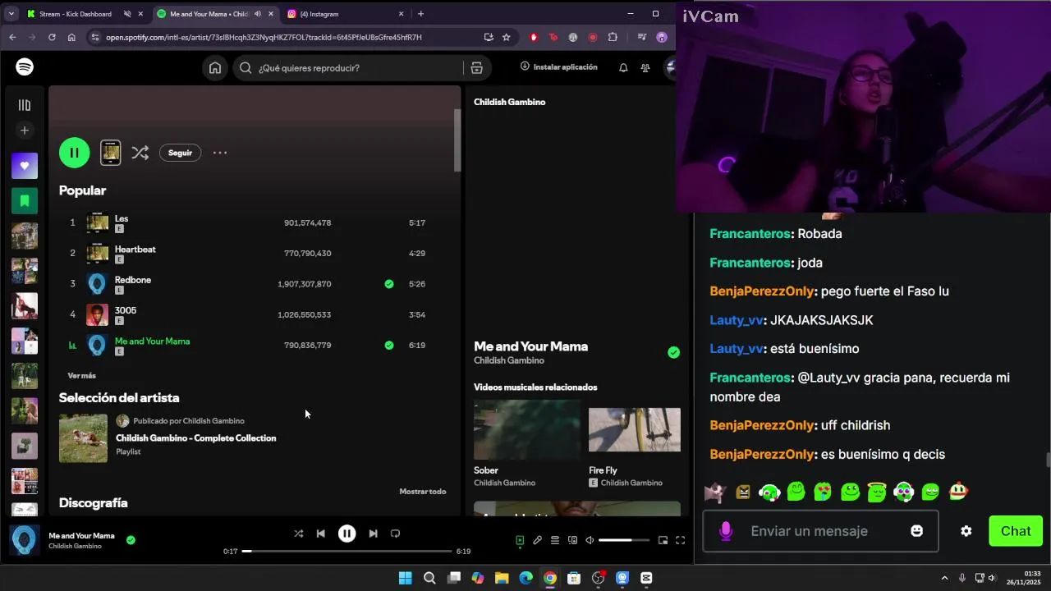Toggle repeat in the bottom player controls
Screen dimensions: 1051x591
395,534
